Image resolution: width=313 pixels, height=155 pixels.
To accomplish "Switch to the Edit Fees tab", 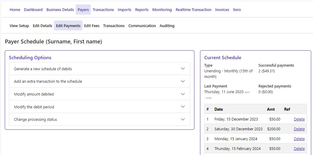I will (92, 26).
